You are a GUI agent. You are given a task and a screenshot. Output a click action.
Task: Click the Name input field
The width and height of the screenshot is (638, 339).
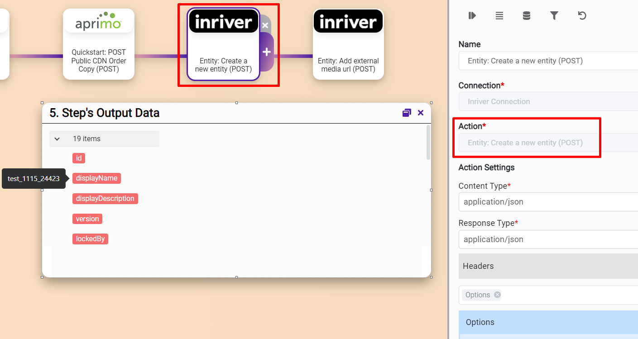(548, 61)
